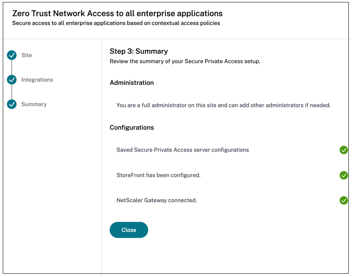The height and width of the screenshot is (277, 352).
Task: Click the contextual access policies subtitle
Action: coord(116,23)
